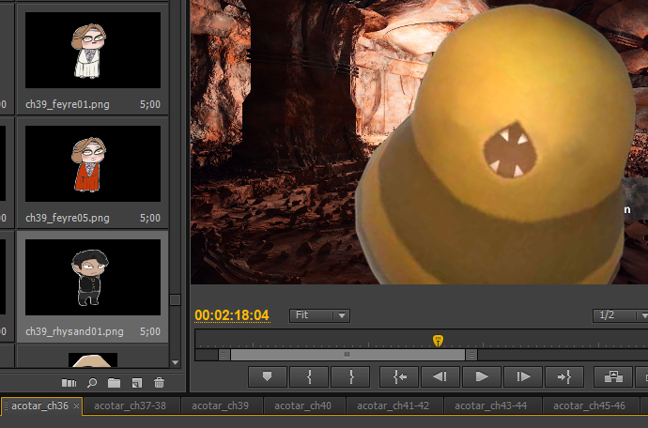Click Automate to Sequence icon in project panel
Image resolution: width=648 pixels, height=428 pixels.
click(x=69, y=383)
